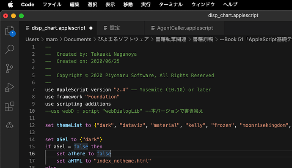This screenshot has height=168, width=292.
Task: Click the unsaved dot on disp_chart.applescript tab
Action: coord(91,28)
